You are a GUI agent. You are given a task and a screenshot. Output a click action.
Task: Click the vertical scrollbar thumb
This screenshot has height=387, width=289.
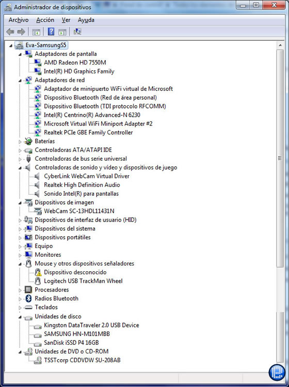(280, 158)
